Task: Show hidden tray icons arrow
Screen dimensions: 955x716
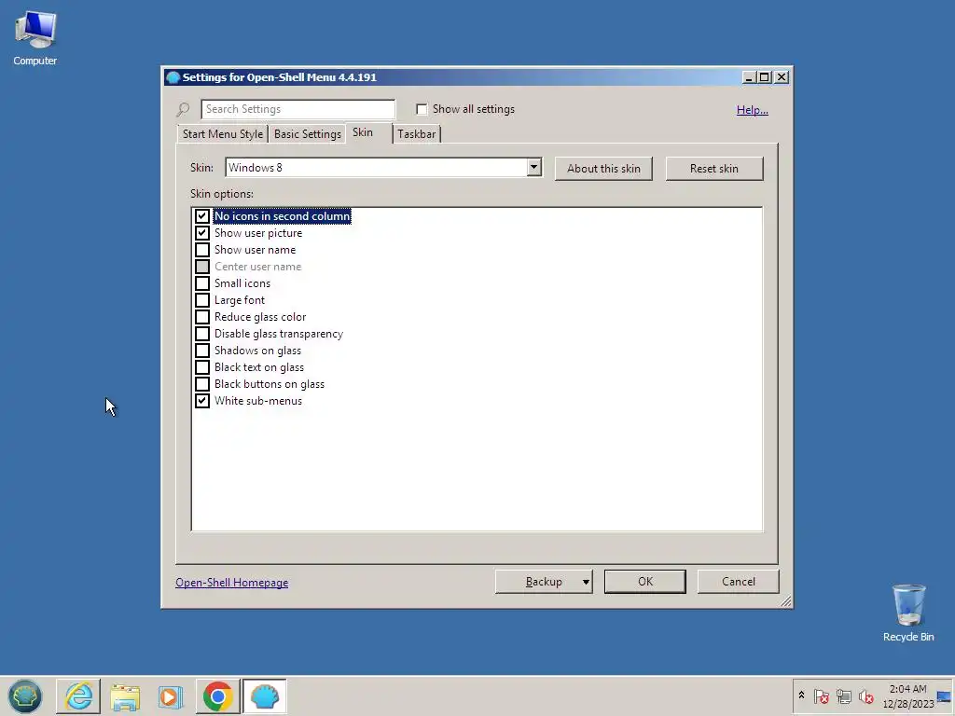Action: tap(801, 695)
